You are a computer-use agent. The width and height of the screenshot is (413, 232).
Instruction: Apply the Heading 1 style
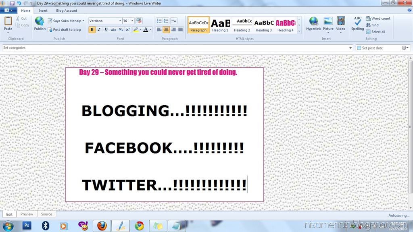(220, 25)
